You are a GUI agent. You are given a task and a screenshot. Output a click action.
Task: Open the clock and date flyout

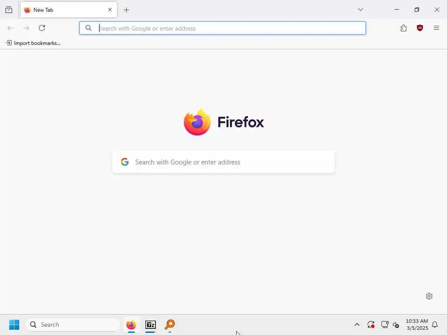point(417,325)
